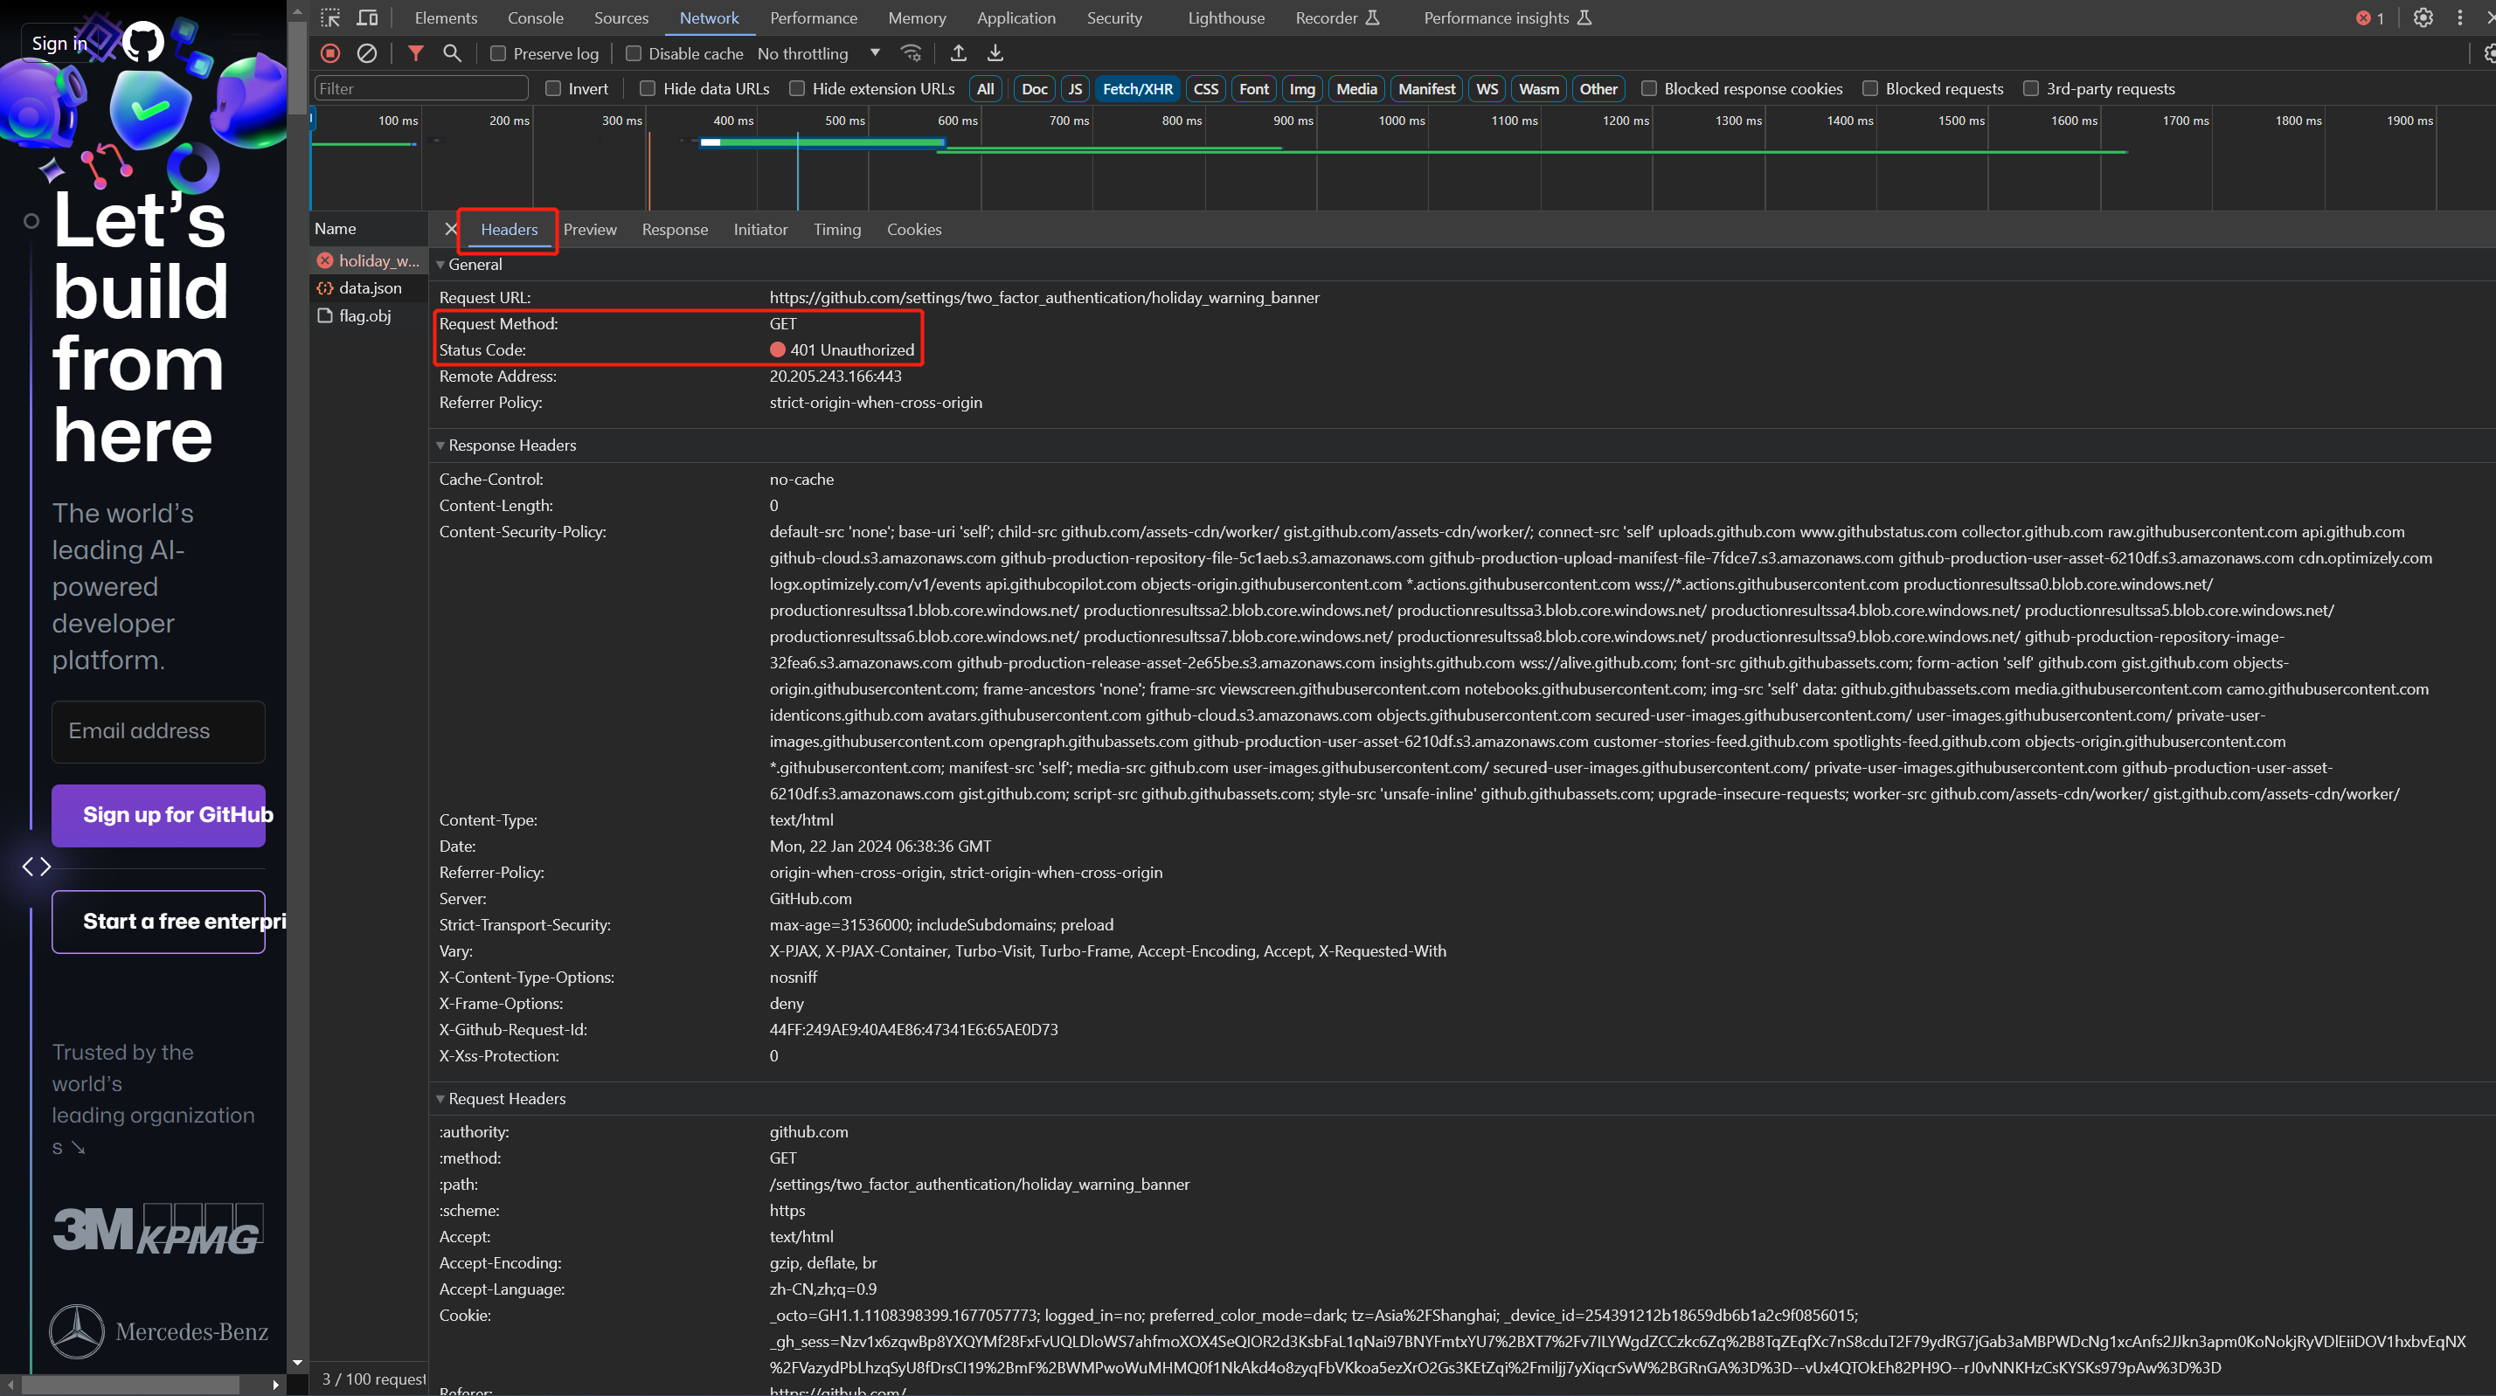The image size is (2496, 1396).
Task: Open network conditions wifi icon
Action: (x=911, y=53)
